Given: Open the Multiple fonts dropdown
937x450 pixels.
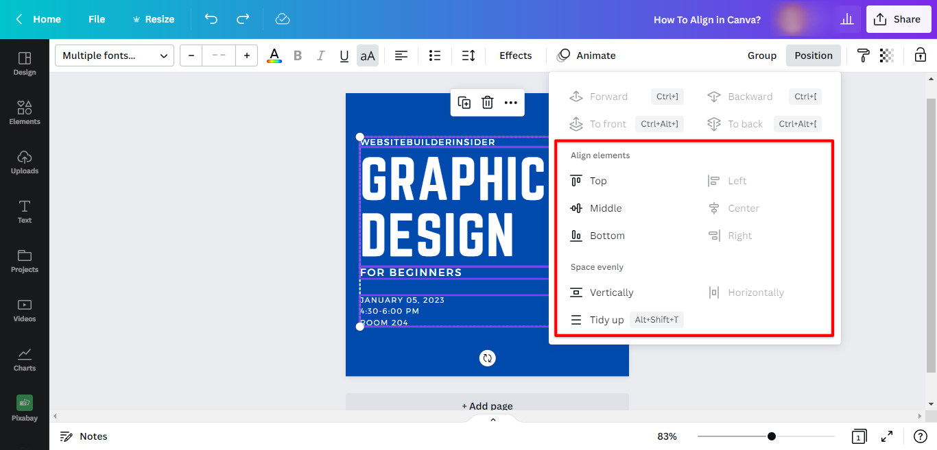Looking at the screenshot, I should pyautogui.click(x=114, y=55).
